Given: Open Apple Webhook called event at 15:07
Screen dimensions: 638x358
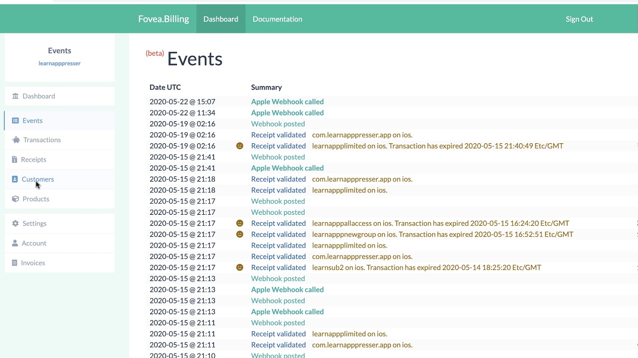Looking at the screenshot, I should coord(287,101).
